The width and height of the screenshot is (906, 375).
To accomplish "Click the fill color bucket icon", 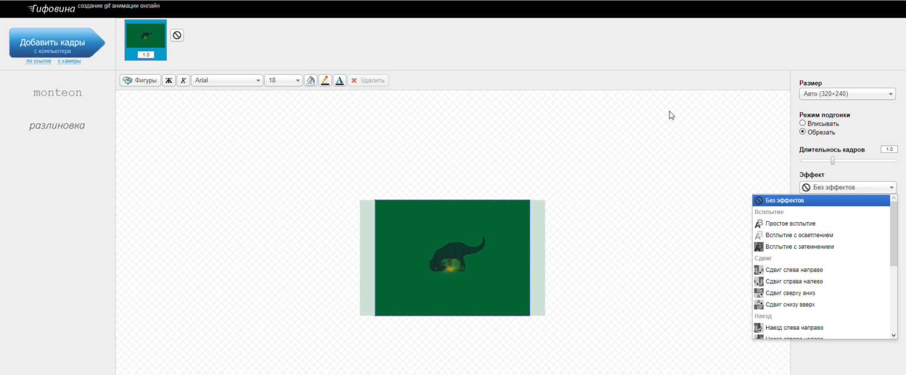I will pyautogui.click(x=311, y=80).
